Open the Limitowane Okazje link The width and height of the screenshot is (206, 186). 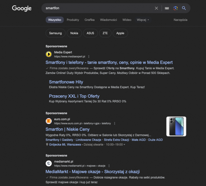(x=89, y=140)
